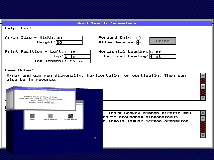Click the American Software Engineering window title bar
This screenshot has width=214, height=160.
[x=44, y=89]
